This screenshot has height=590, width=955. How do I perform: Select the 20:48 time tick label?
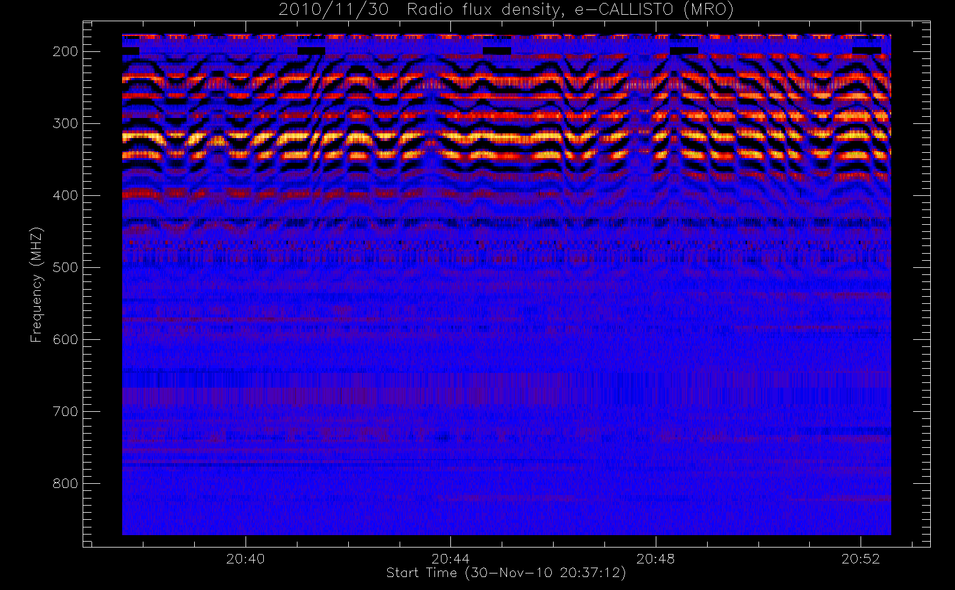pos(656,559)
